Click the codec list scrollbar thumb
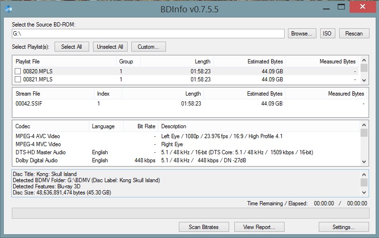Viewport: 379px width, 238px height. [364, 132]
